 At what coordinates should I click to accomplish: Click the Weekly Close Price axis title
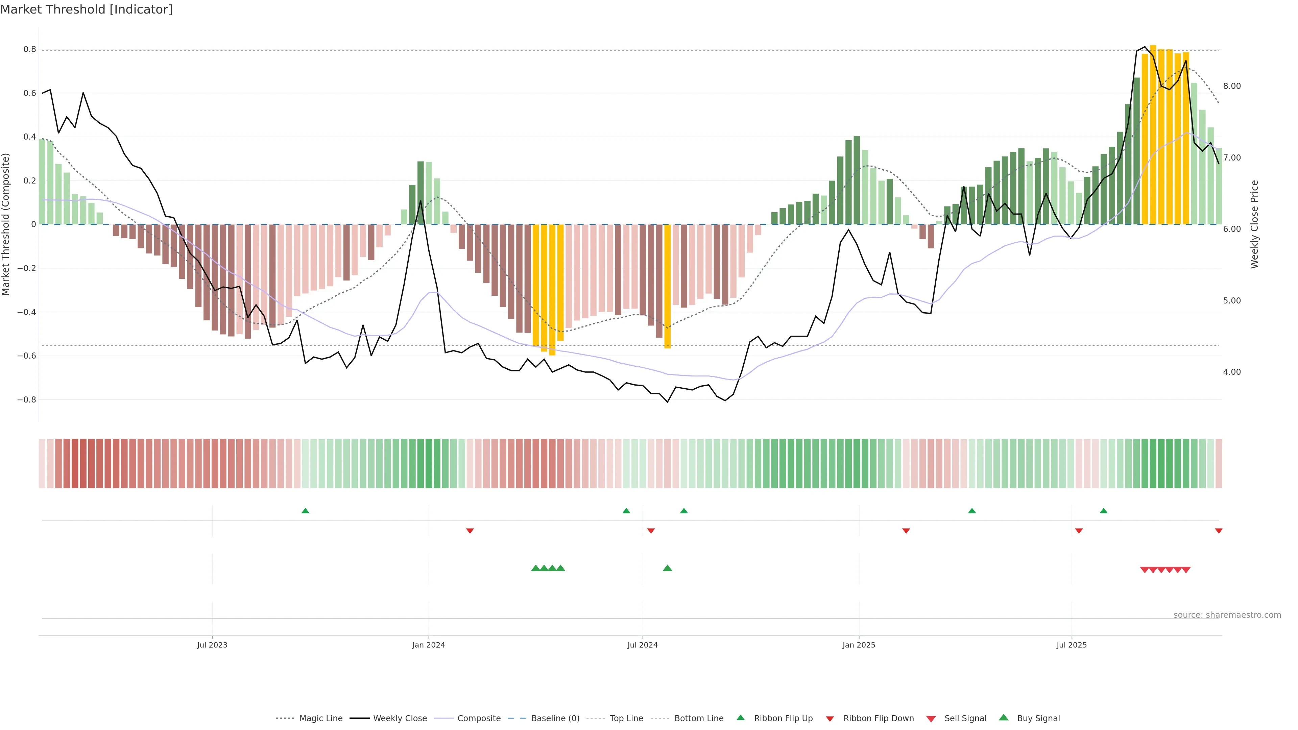tap(1255, 224)
